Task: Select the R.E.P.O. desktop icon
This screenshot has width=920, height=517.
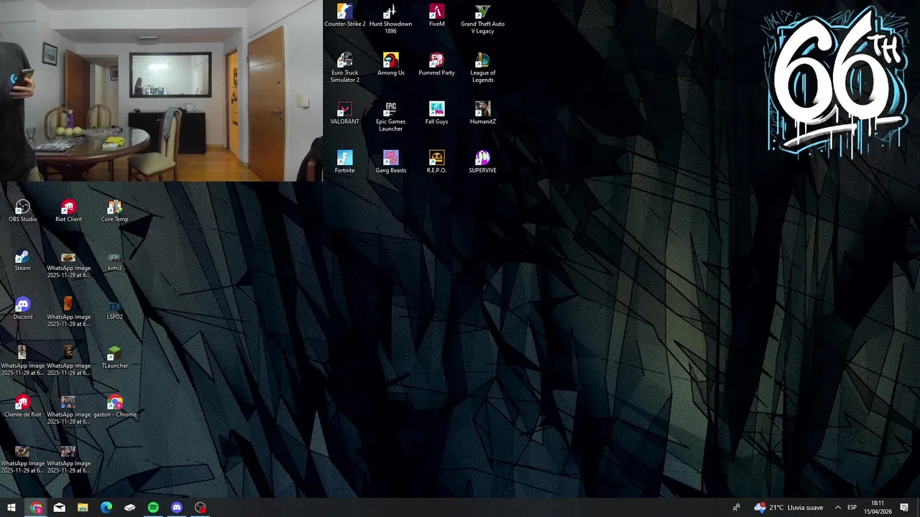Action: point(437,162)
